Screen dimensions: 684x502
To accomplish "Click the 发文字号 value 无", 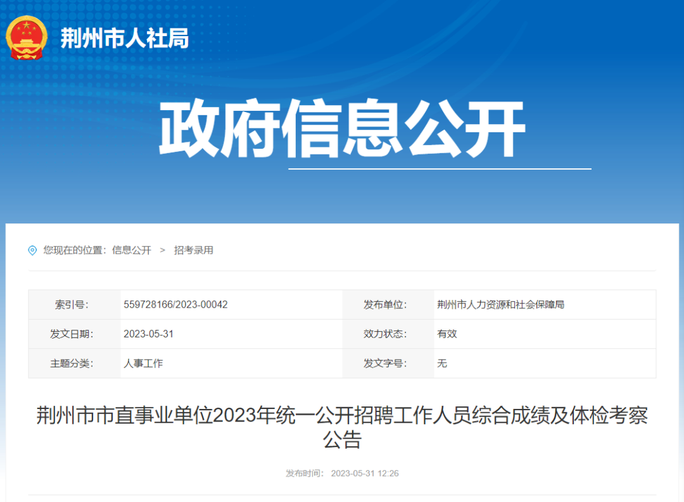I will pyautogui.click(x=441, y=363).
